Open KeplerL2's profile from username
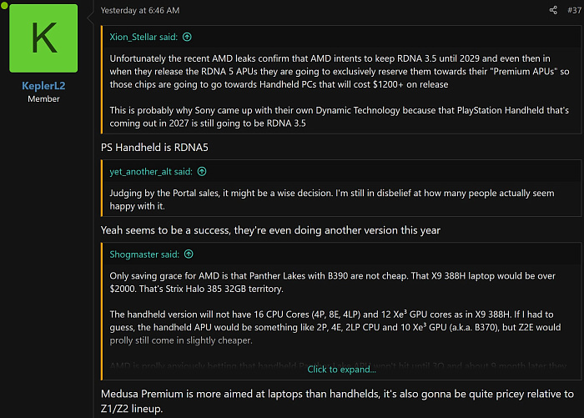This screenshot has height=418, width=584. click(43, 86)
